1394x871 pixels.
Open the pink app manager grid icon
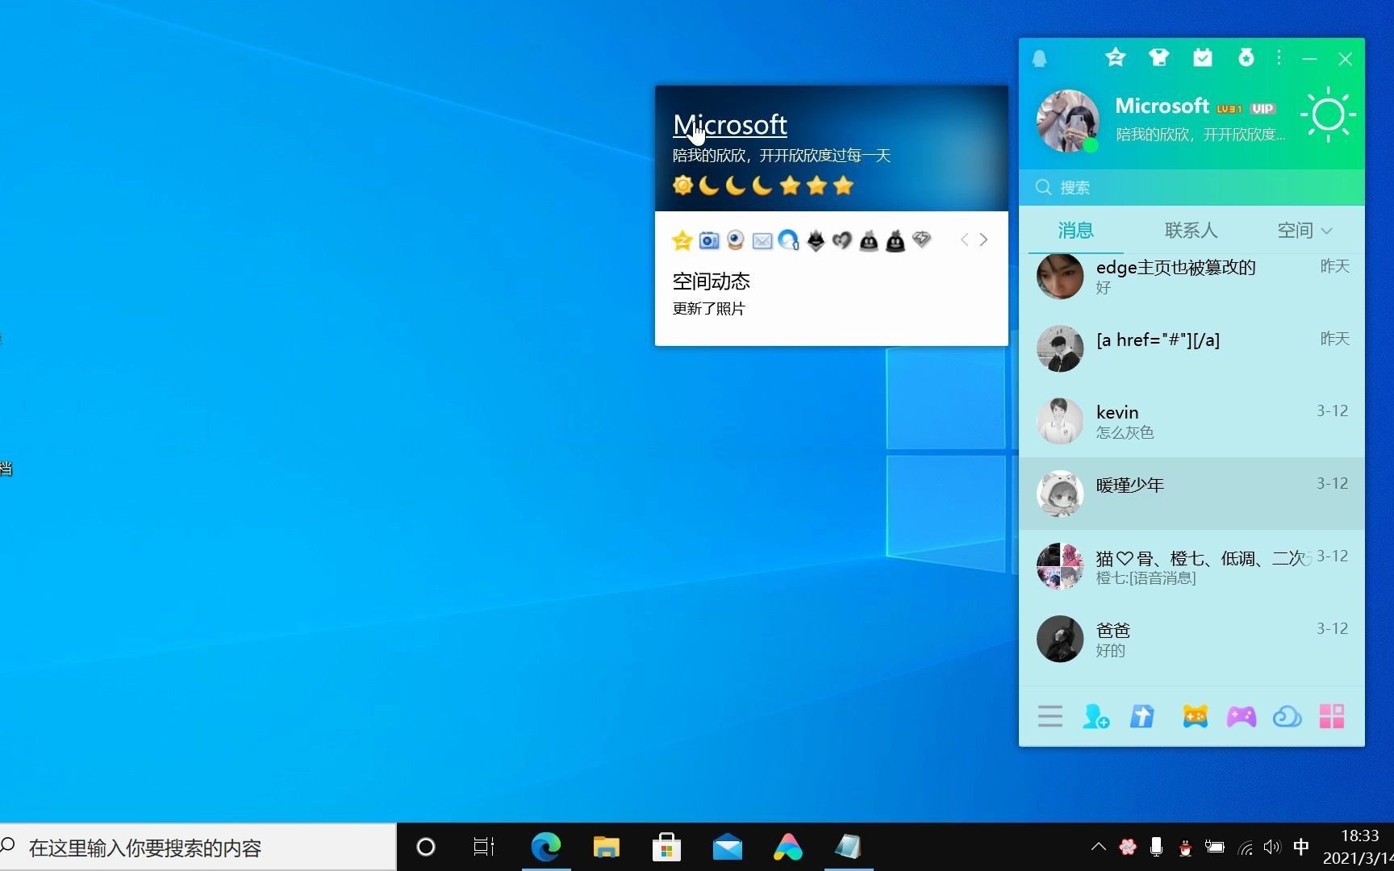click(x=1332, y=716)
